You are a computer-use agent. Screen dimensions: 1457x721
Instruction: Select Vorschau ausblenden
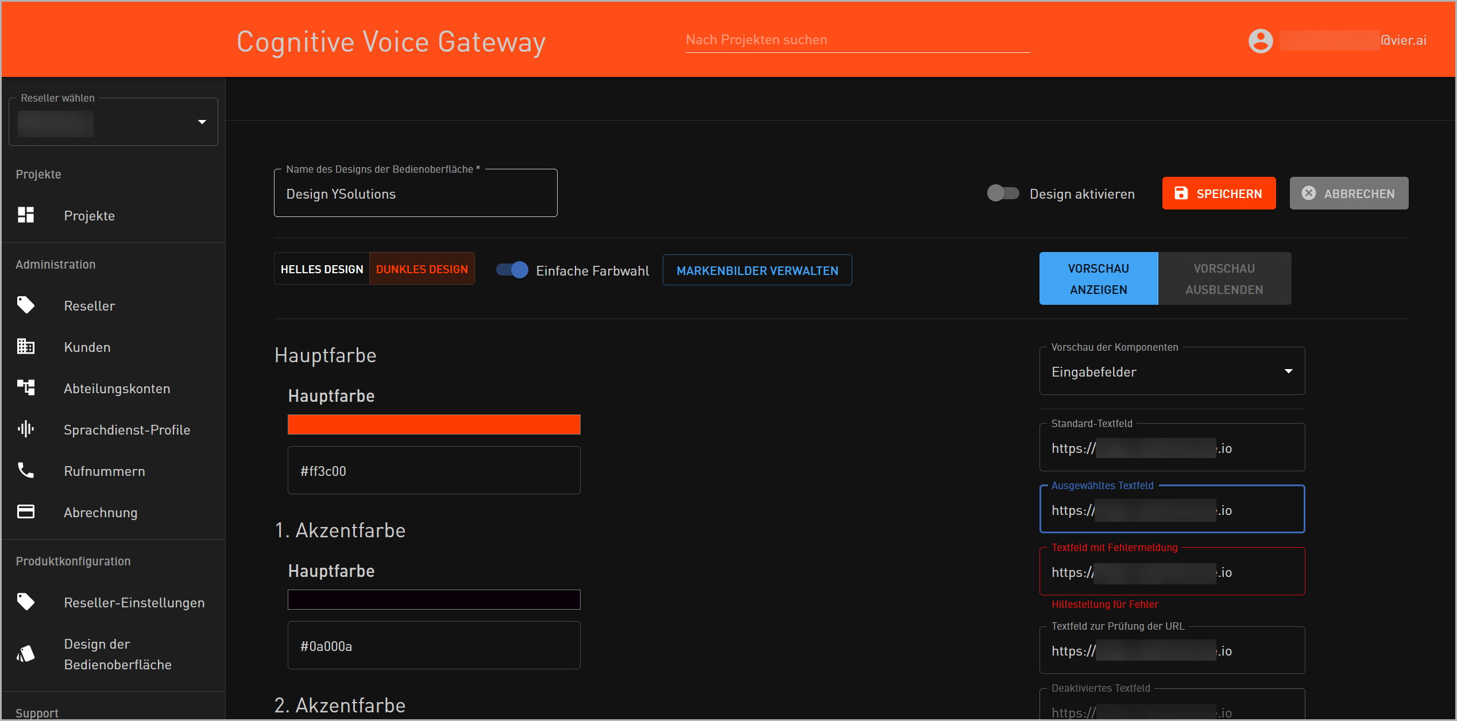[x=1224, y=279]
